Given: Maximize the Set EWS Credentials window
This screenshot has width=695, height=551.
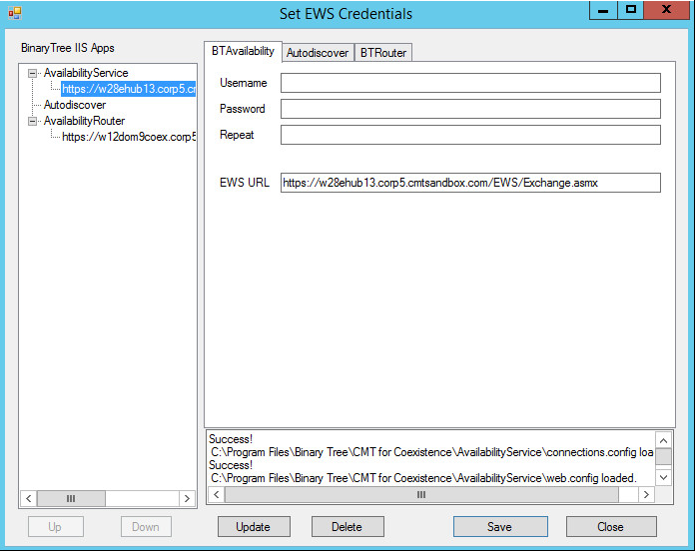Looking at the screenshot, I should [630, 10].
